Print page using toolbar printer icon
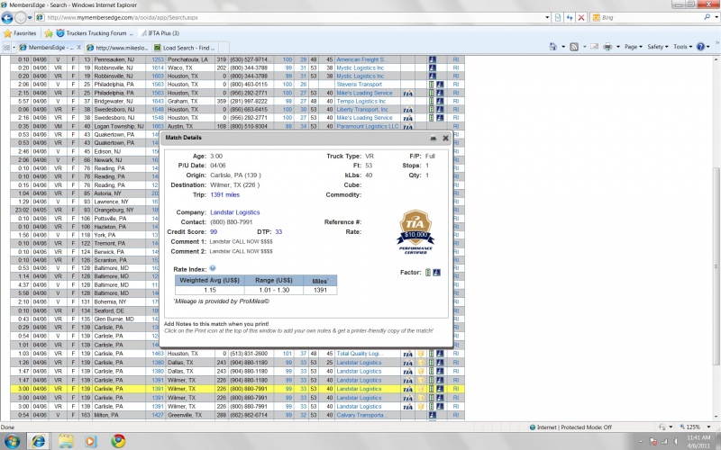 (607, 47)
